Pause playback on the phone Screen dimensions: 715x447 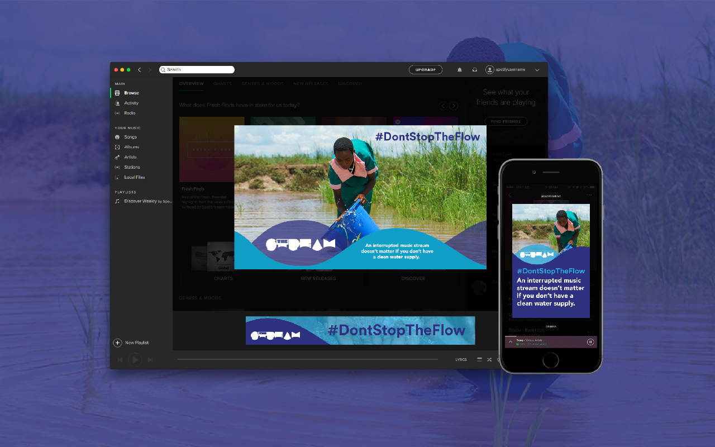[x=590, y=342]
